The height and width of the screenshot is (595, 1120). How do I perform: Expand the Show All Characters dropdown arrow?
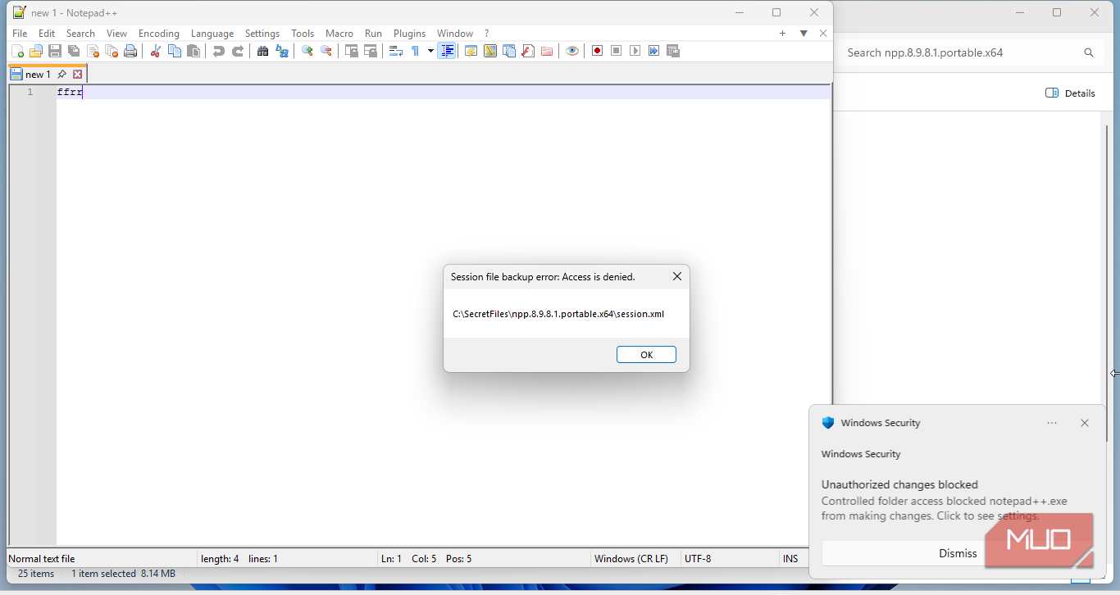(x=430, y=51)
